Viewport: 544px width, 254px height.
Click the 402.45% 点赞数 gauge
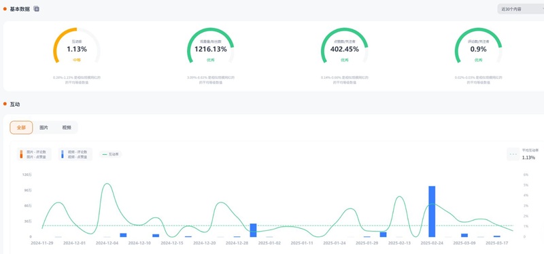pos(345,46)
